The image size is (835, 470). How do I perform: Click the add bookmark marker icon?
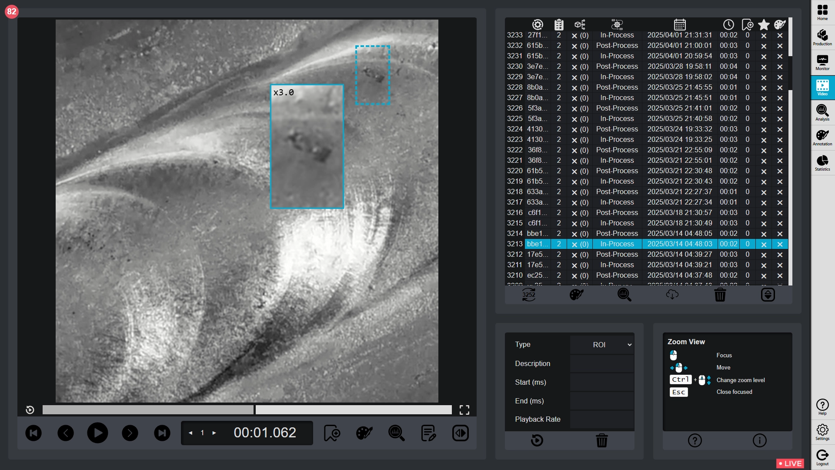point(332,433)
